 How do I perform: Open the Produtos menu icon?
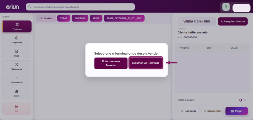click(x=17, y=25)
